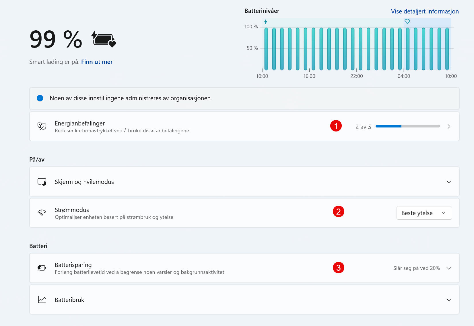This screenshot has height=326, width=474.
Task: Click 'Reduser karbonavtrykket' description text
Action: (122, 131)
